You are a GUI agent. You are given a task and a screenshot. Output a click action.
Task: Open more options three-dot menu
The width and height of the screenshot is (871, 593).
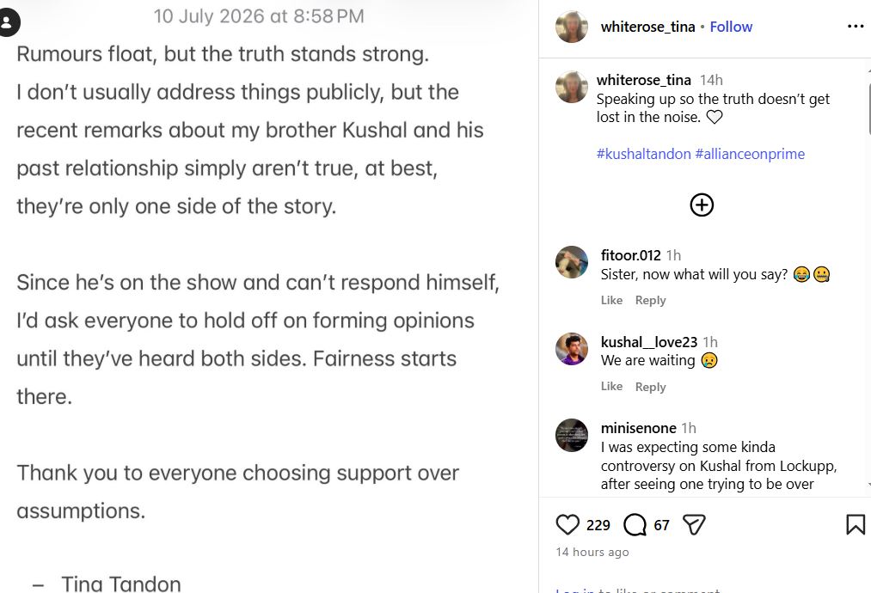[x=856, y=27]
